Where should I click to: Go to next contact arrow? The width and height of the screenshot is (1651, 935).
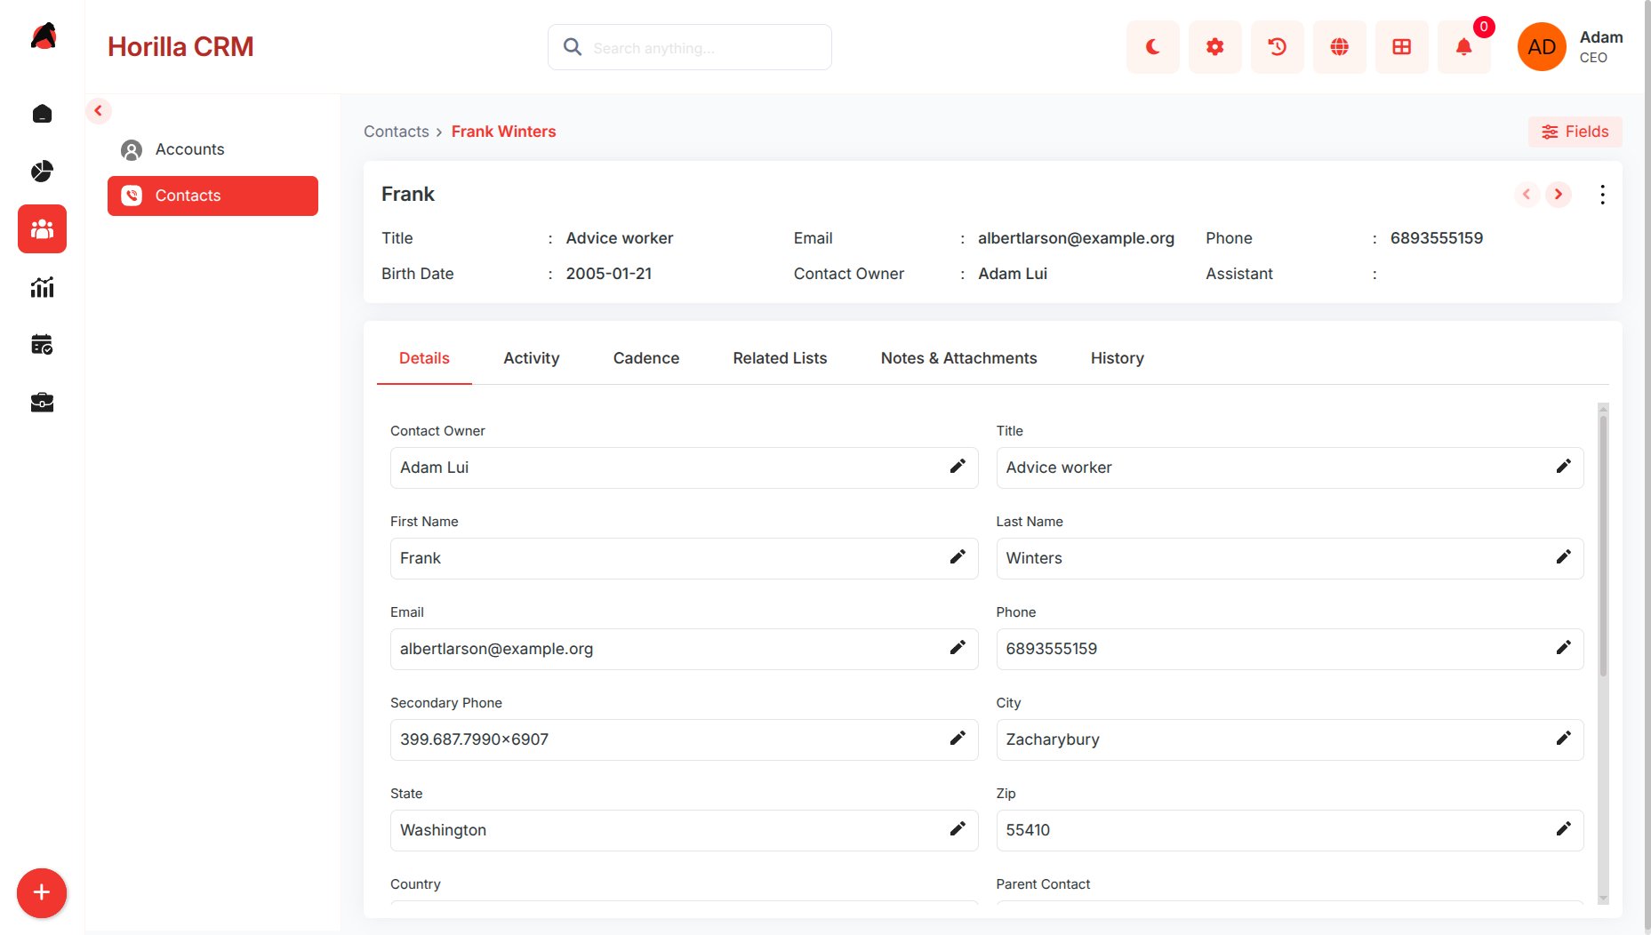pyautogui.click(x=1559, y=195)
